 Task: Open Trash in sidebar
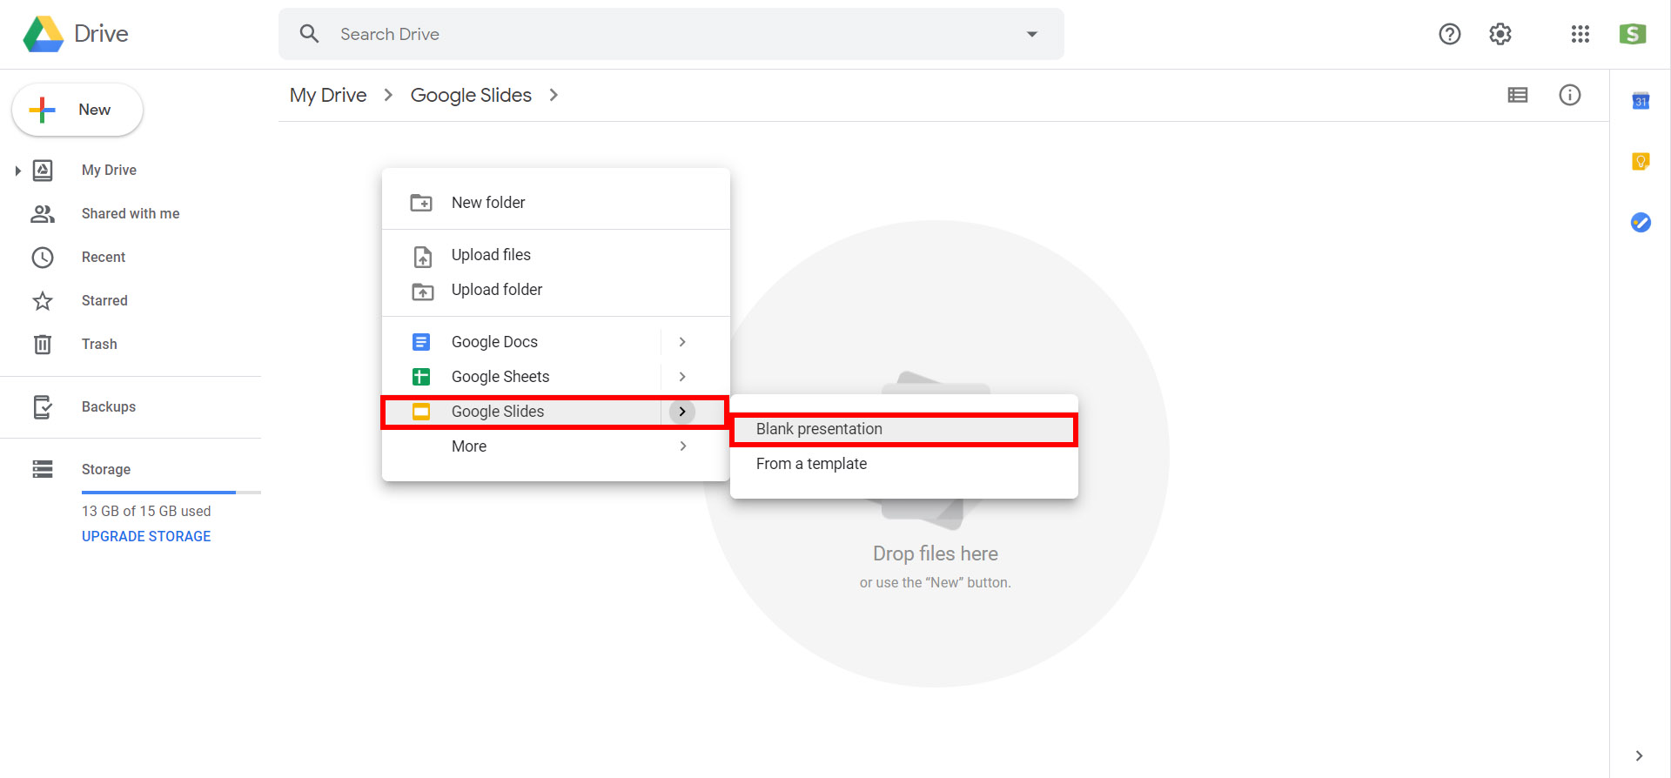99,345
